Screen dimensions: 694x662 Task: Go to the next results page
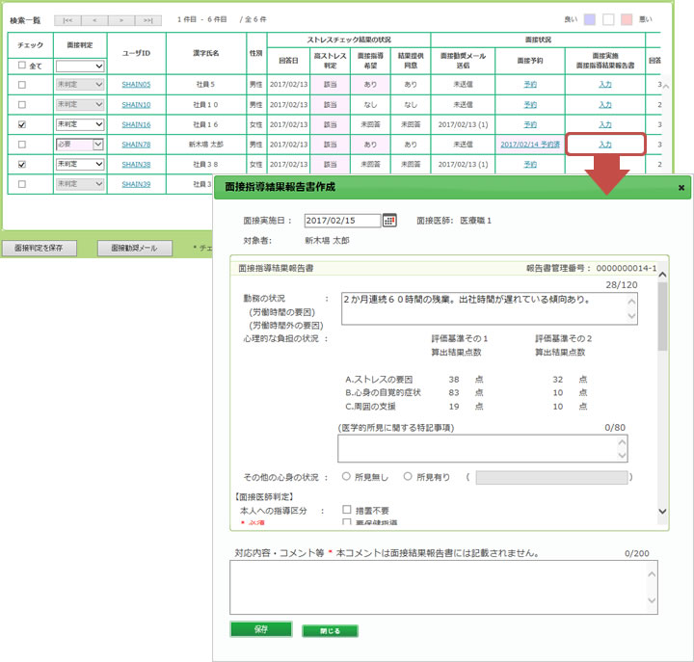tap(121, 20)
